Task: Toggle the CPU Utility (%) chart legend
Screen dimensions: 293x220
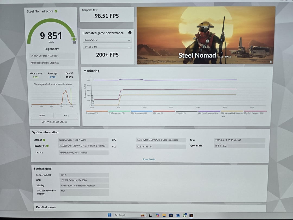Action: (x=186, y=112)
